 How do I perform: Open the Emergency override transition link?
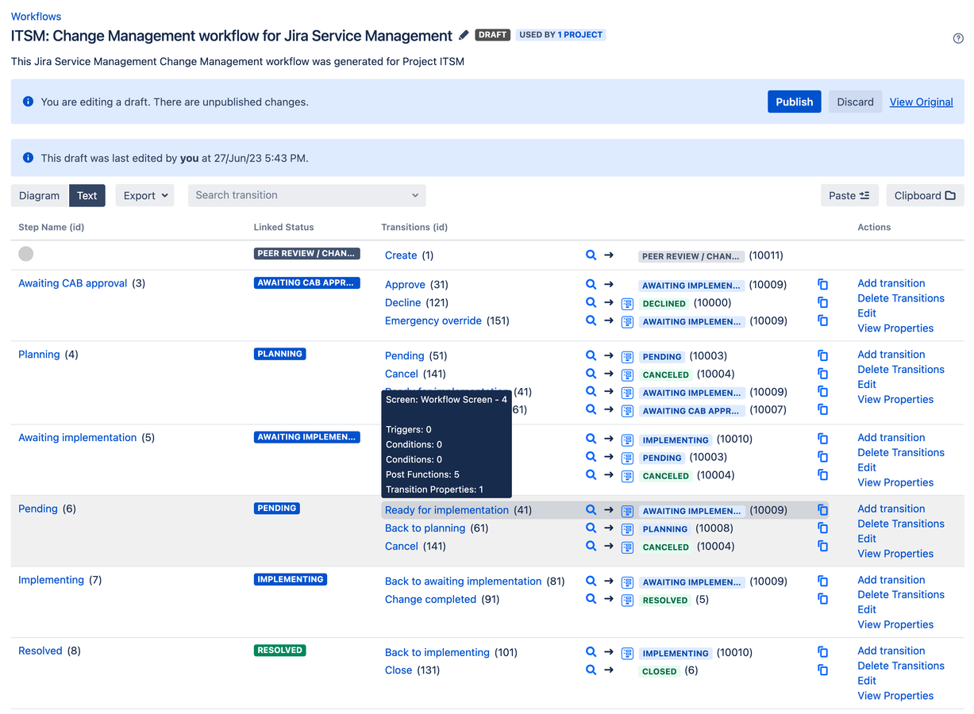coord(433,321)
